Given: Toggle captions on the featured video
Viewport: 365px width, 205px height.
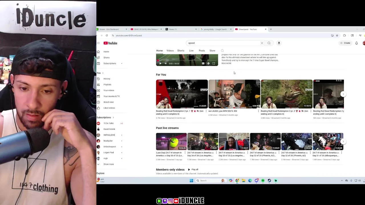Looking at the screenshot, I should (203, 63).
